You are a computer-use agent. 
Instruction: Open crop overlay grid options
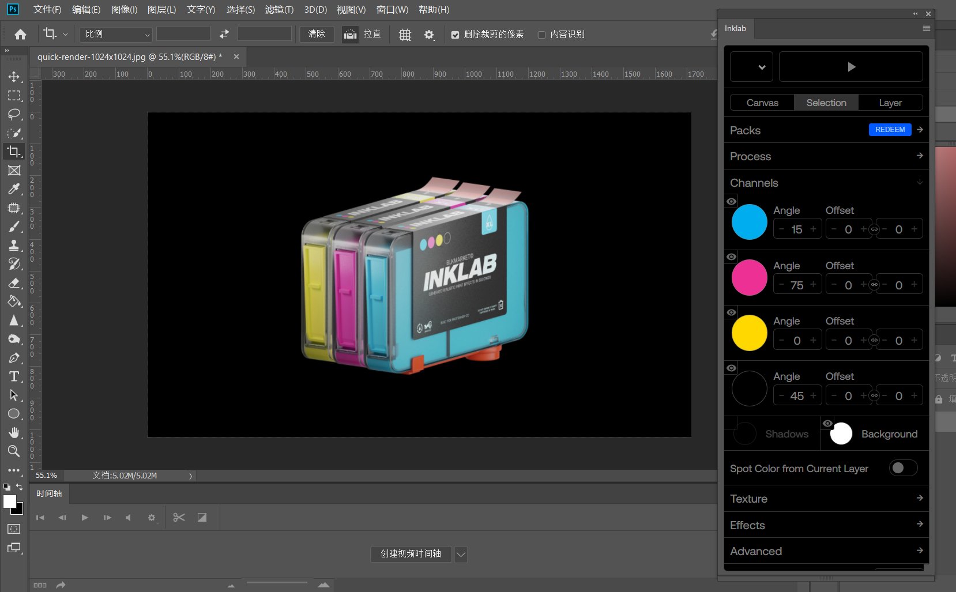tap(405, 35)
